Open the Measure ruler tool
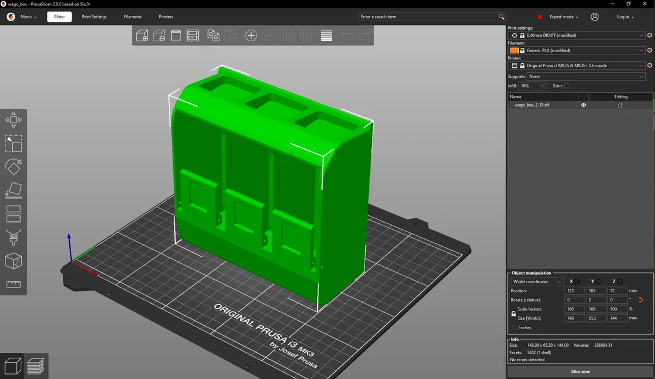 [13, 284]
